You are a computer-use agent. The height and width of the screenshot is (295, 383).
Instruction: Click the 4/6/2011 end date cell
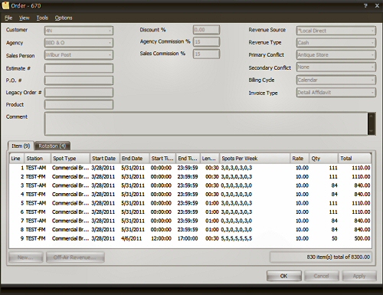click(x=132, y=238)
